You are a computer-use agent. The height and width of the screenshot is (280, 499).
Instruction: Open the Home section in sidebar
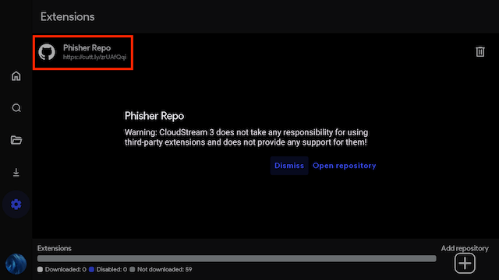16,76
